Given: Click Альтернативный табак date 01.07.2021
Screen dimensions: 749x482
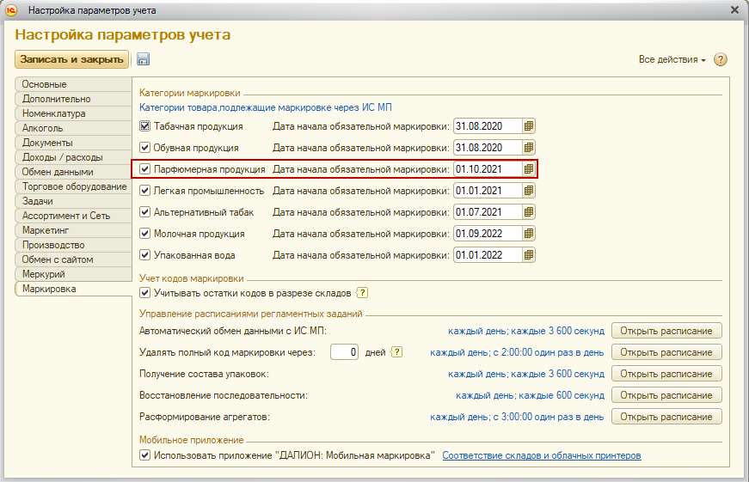Looking at the screenshot, I should pyautogui.click(x=488, y=212).
